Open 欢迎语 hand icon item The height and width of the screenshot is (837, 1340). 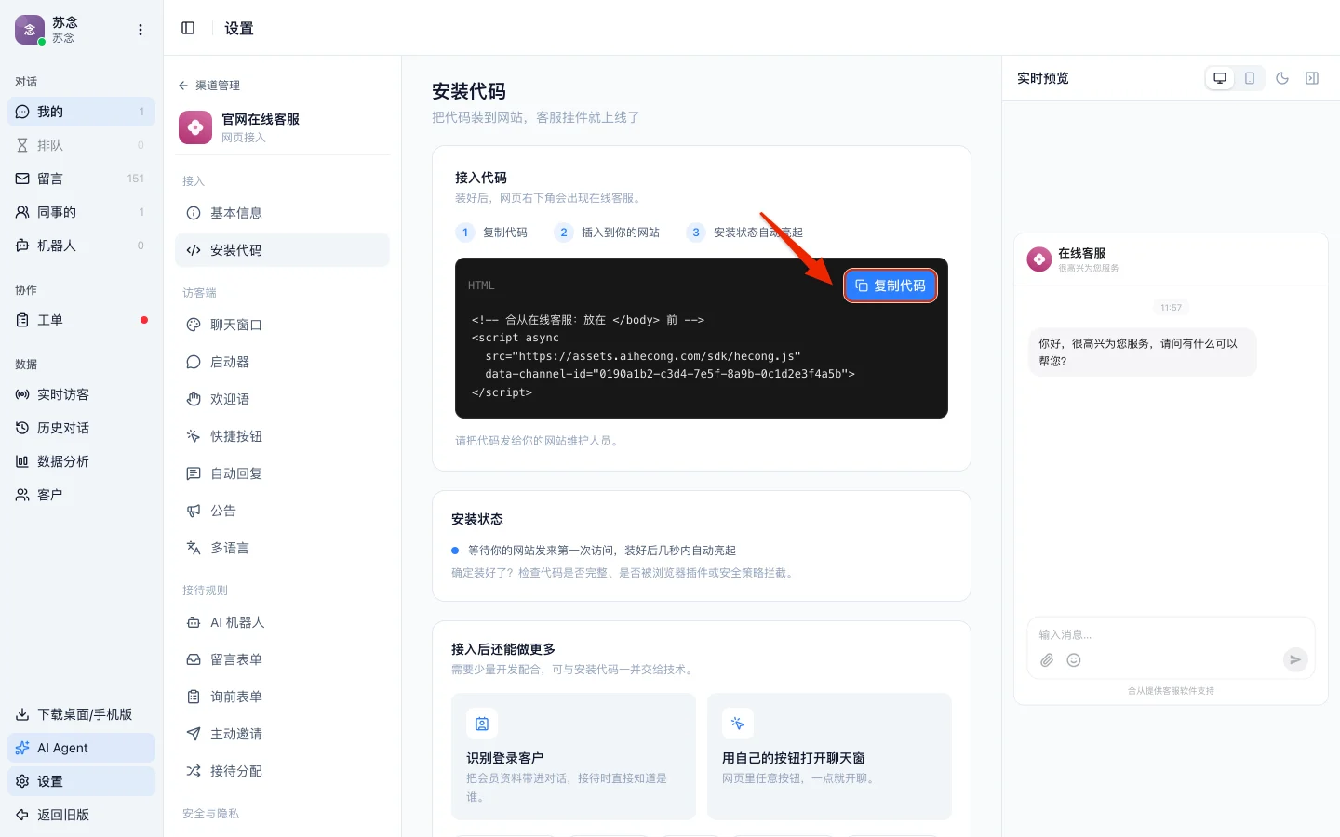(x=282, y=399)
